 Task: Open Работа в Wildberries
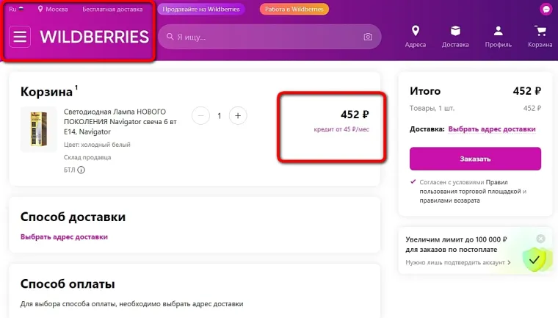click(x=294, y=9)
